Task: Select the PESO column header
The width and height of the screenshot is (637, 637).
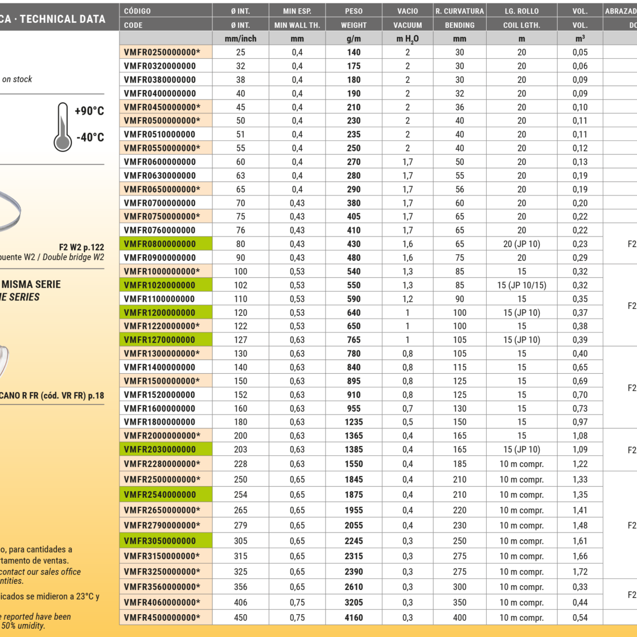Action: [x=354, y=11]
